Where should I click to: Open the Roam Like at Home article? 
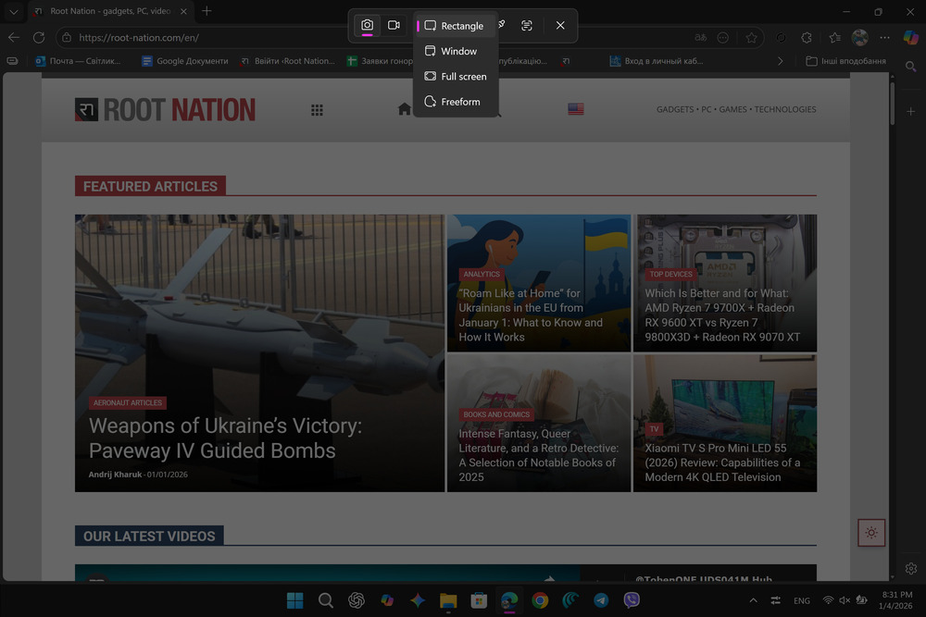pyautogui.click(x=531, y=315)
